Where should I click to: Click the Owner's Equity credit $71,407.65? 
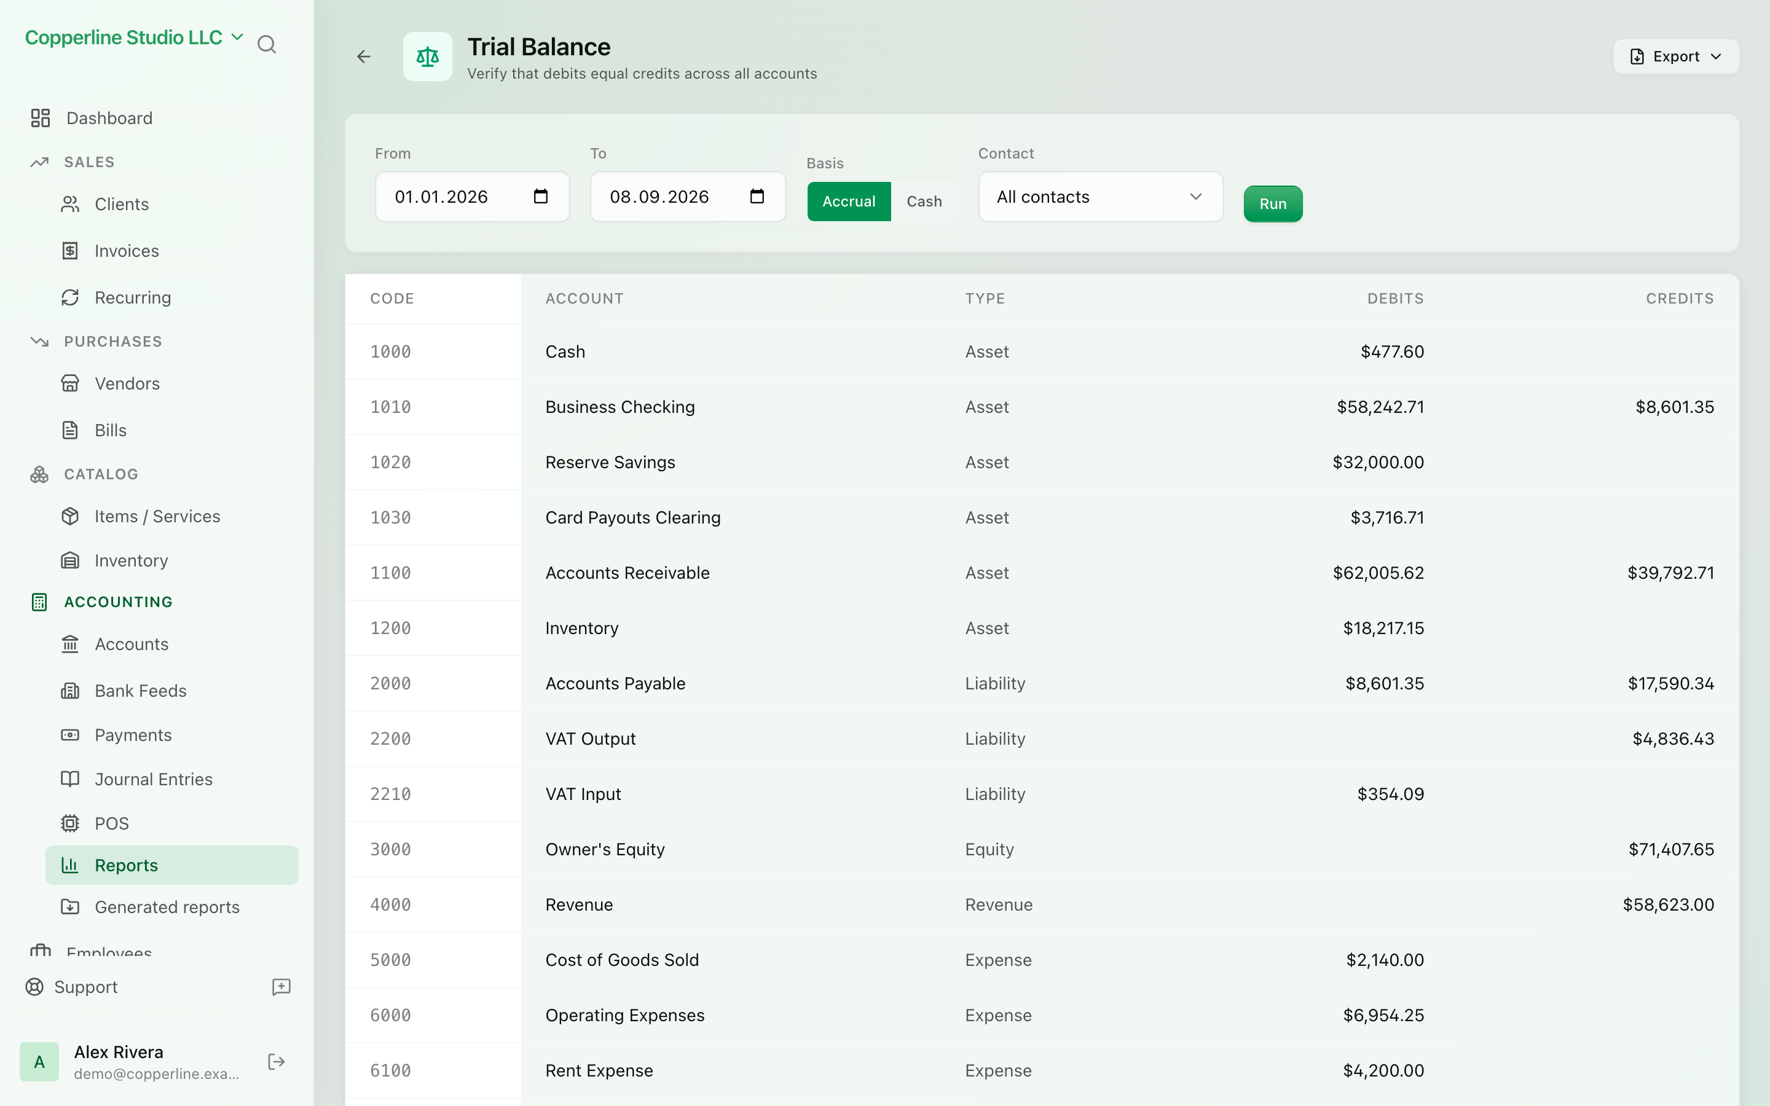pos(1670,849)
